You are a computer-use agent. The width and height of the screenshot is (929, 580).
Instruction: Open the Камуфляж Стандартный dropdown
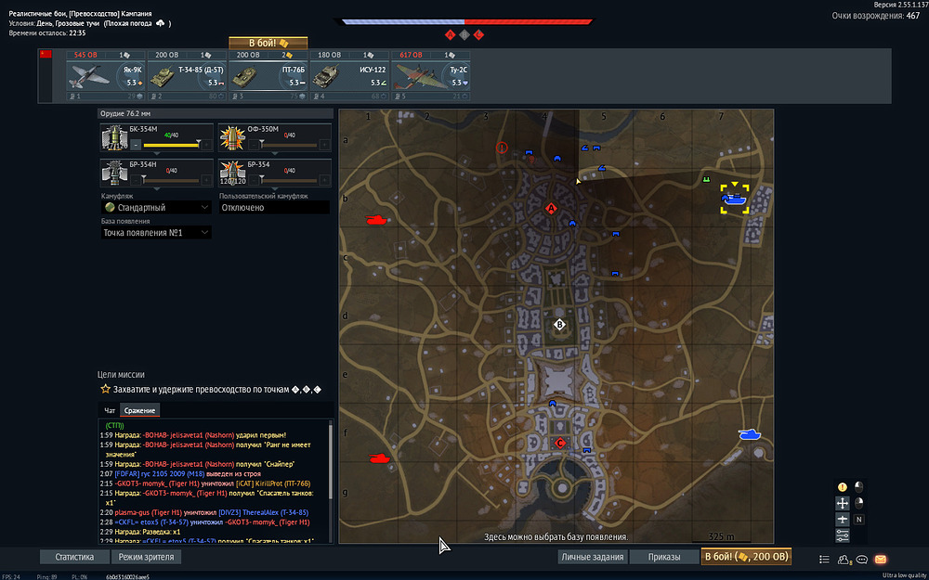[x=156, y=208]
